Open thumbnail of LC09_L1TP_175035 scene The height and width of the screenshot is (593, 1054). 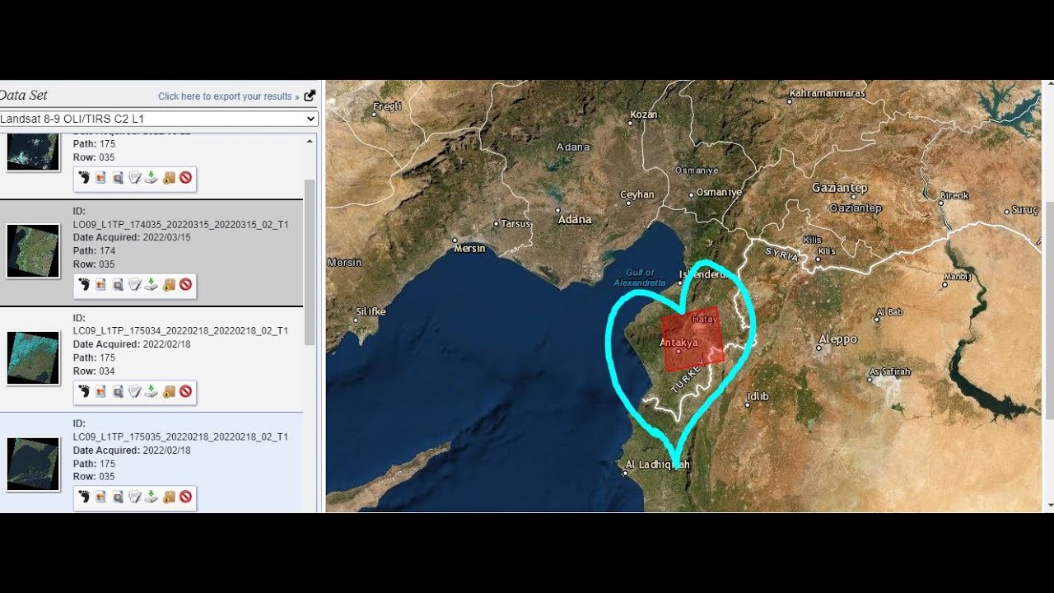(33, 464)
